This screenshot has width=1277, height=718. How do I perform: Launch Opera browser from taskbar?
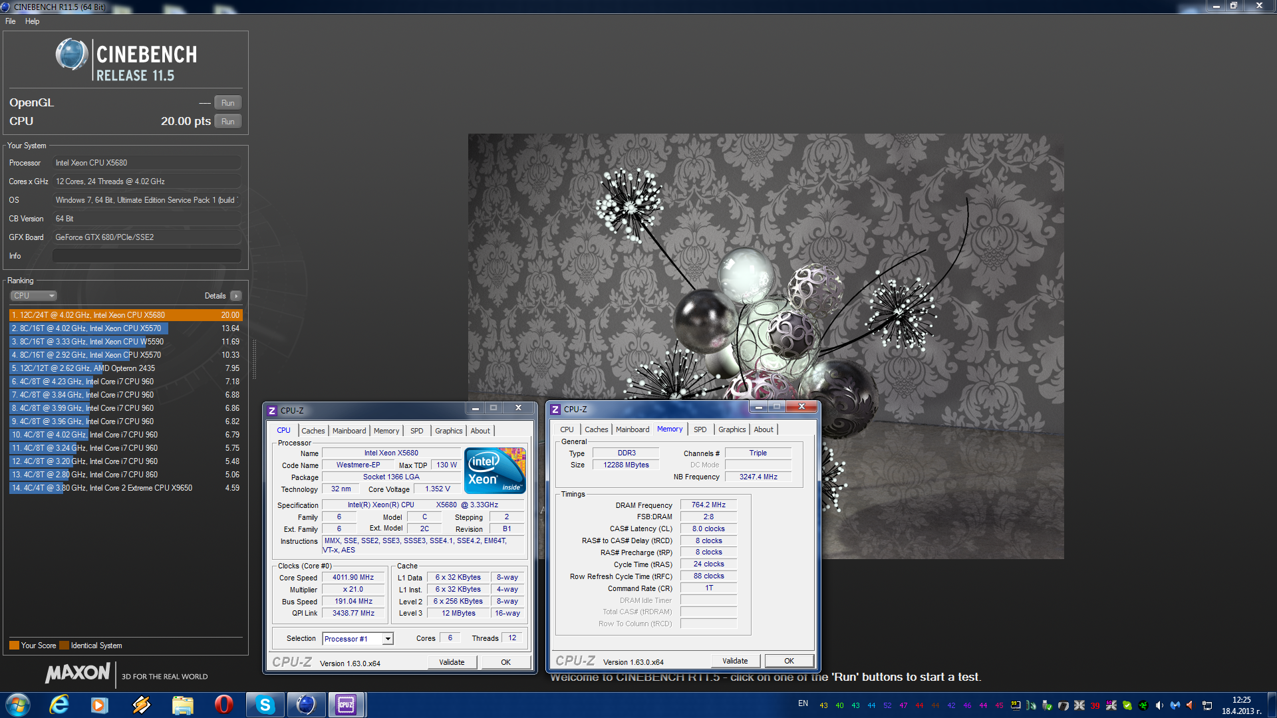tap(223, 705)
